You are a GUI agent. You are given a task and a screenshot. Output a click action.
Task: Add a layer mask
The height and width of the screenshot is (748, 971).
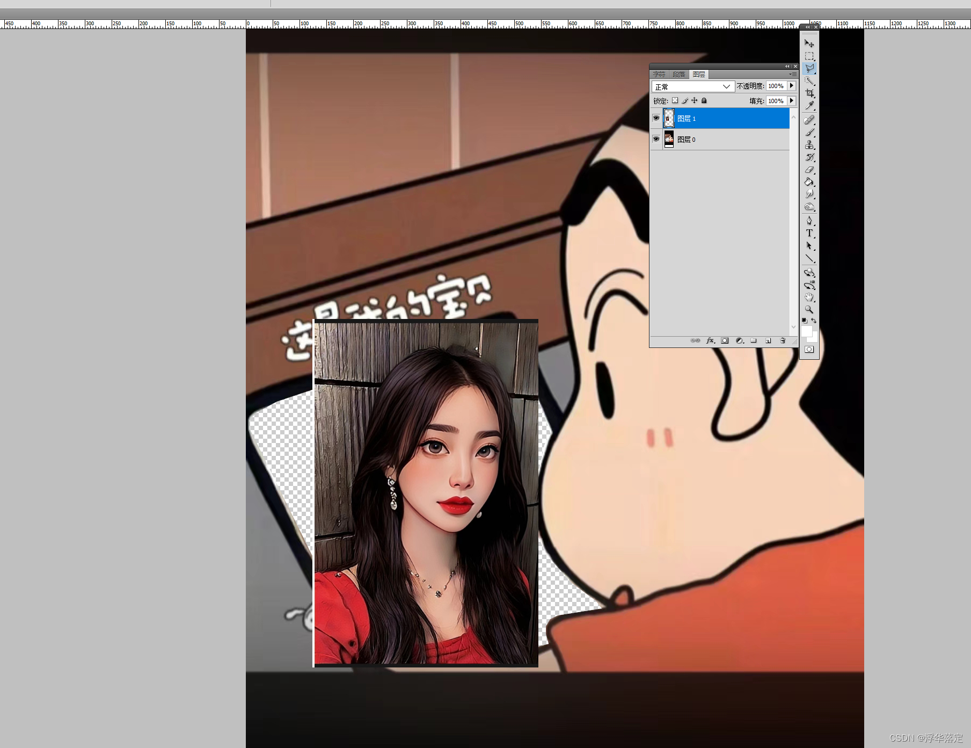pos(725,340)
